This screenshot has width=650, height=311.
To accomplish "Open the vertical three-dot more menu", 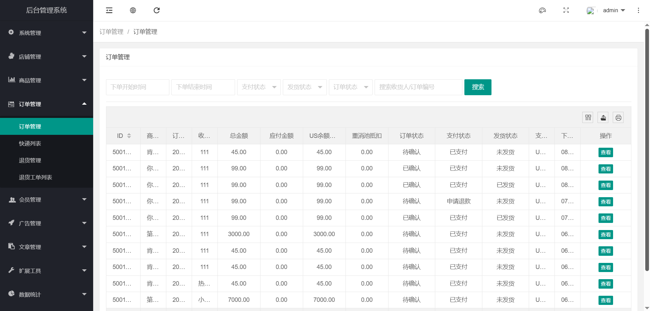I will pos(638,11).
